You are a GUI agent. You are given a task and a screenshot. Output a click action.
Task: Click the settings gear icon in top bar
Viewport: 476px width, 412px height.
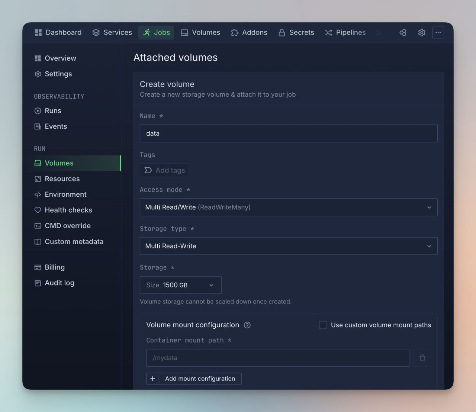pos(421,33)
